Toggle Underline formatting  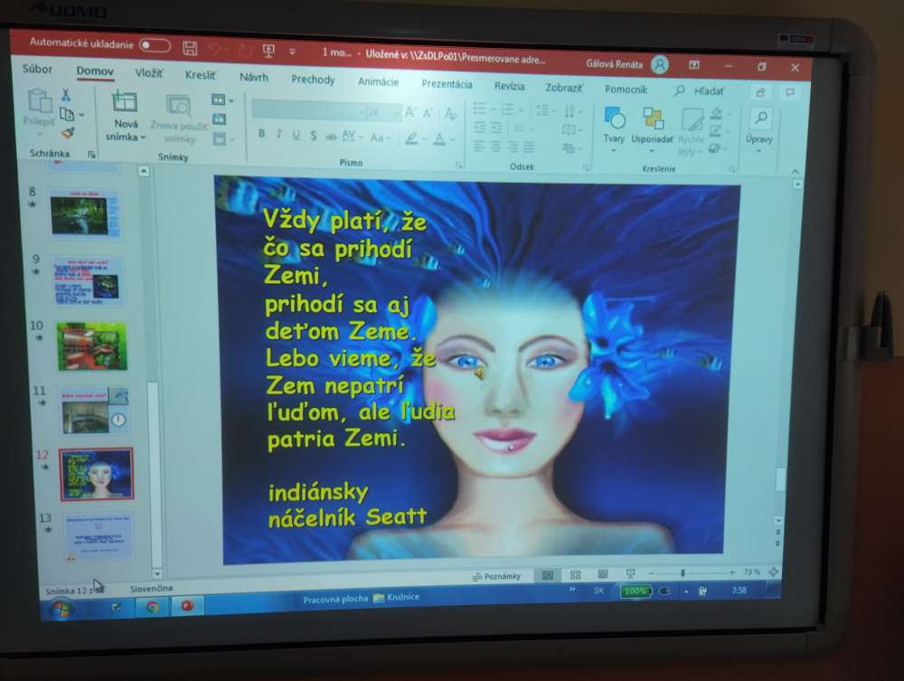pos(297,135)
